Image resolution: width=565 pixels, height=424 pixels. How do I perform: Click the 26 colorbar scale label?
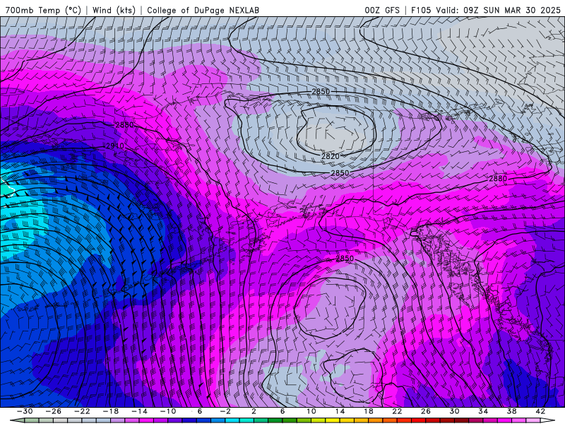coord(426,411)
